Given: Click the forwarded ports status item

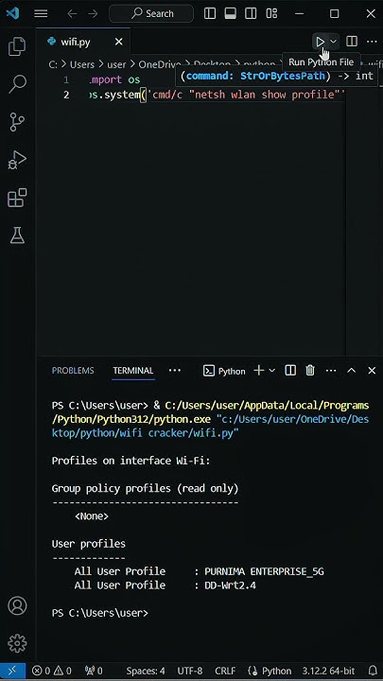Looking at the screenshot, I should pyautogui.click(x=94, y=671).
